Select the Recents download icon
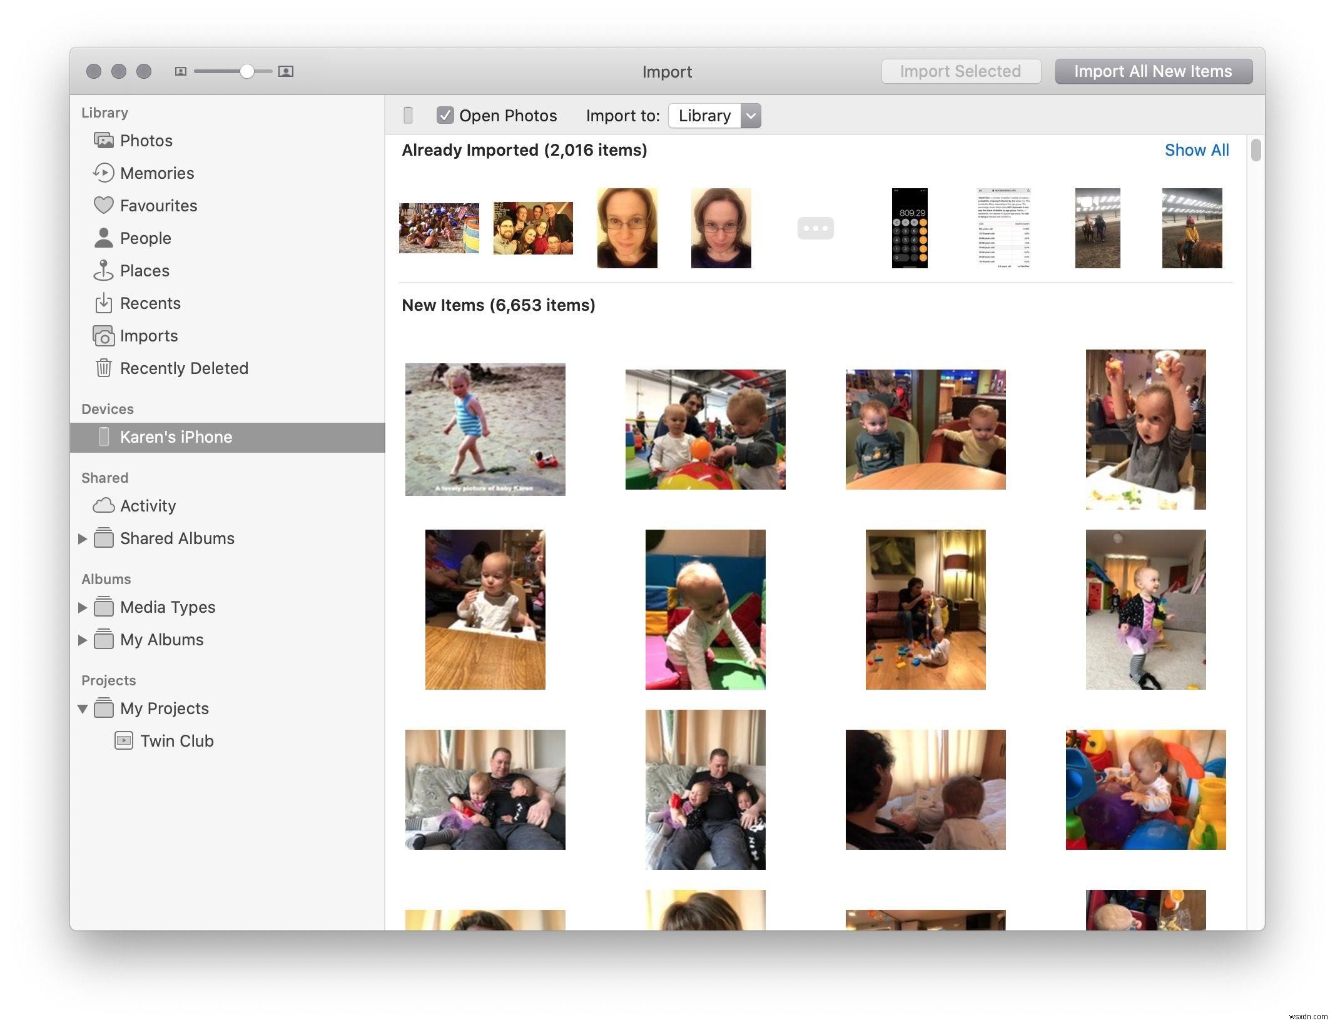Screen dimensions: 1335x1023 (104, 302)
